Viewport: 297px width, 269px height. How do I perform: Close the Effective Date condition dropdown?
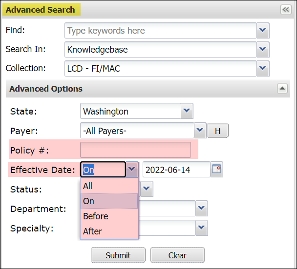[132, 170]
